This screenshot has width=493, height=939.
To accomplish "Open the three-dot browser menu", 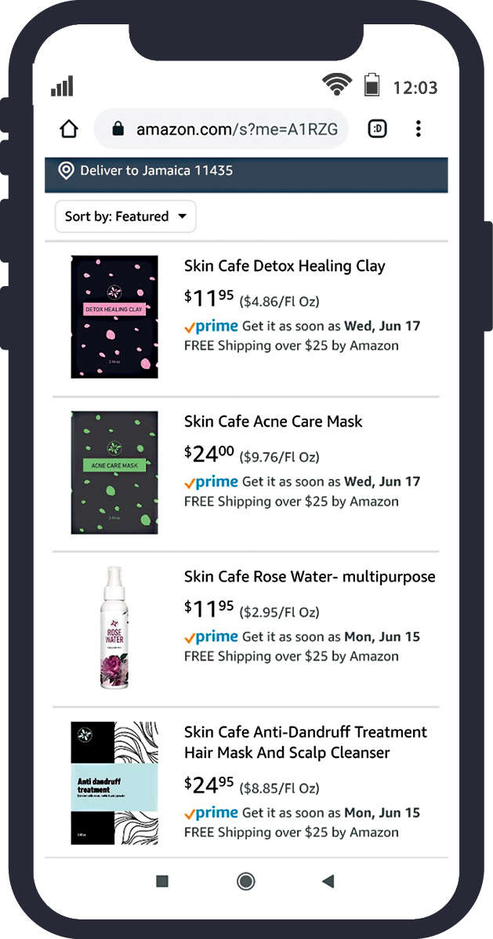I will click(419, 129).
